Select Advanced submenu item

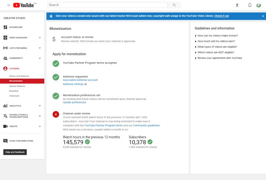point(14,96)
